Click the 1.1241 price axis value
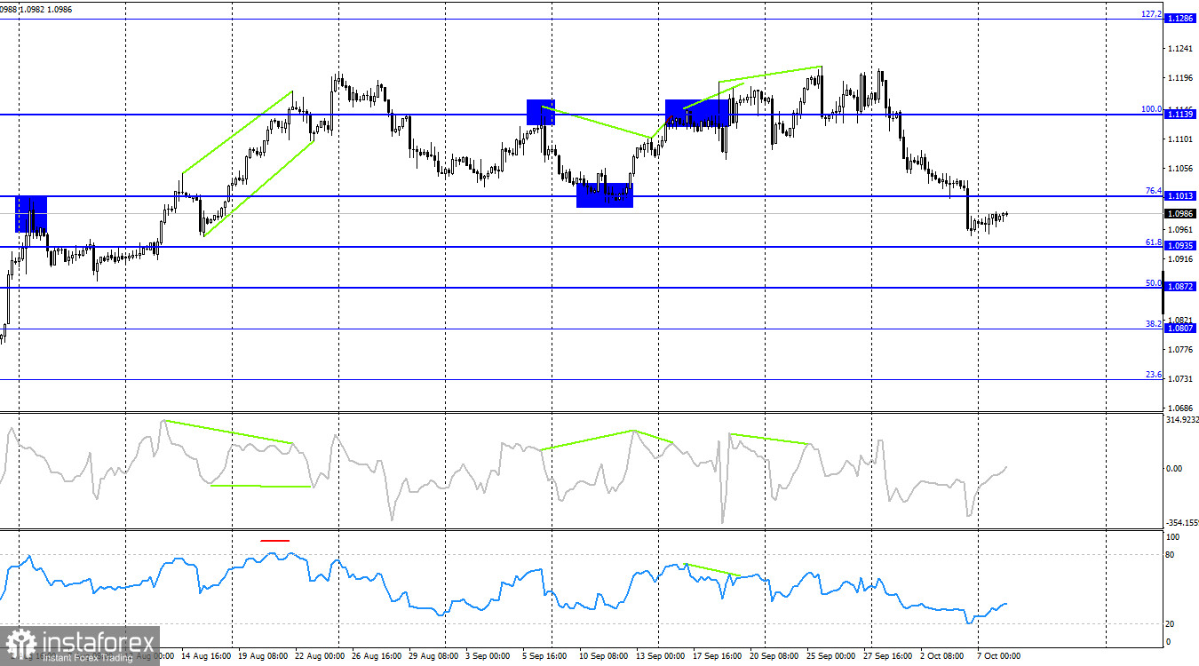 point(1182,48)
